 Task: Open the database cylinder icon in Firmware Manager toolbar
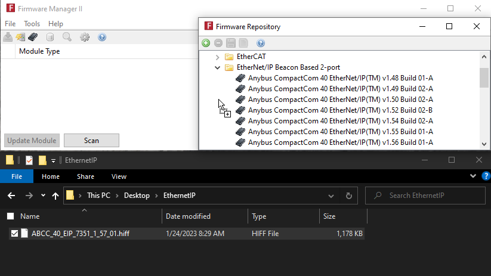50,37
